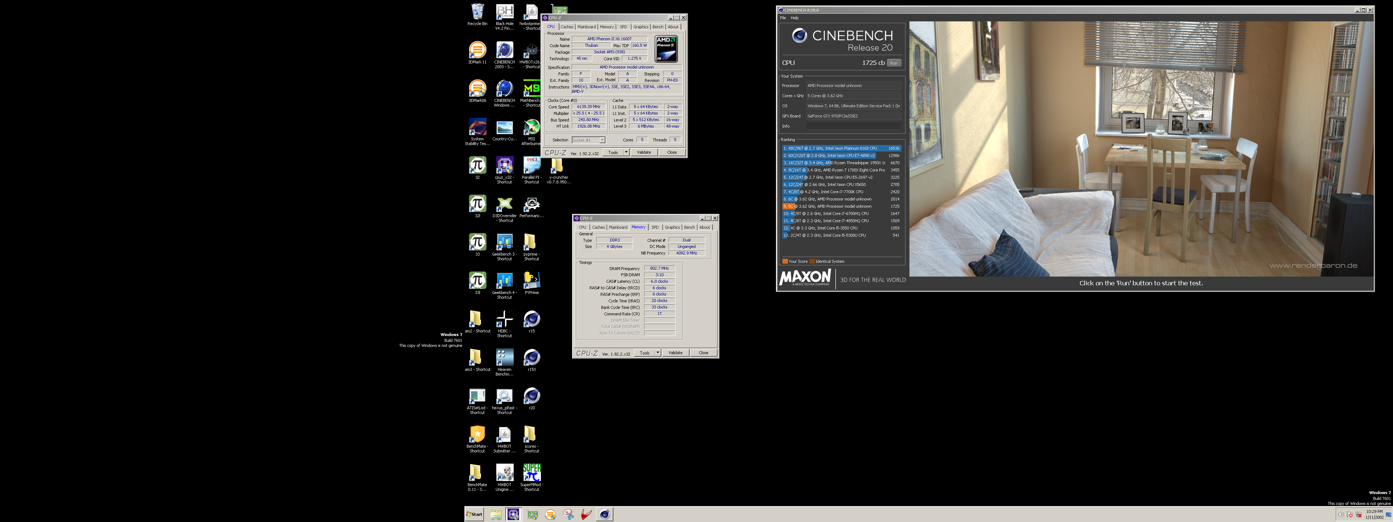Launch the r20 Cinebench desktop icon
Viewport: 1393px width, 522px height.
[x=531, y=399]
